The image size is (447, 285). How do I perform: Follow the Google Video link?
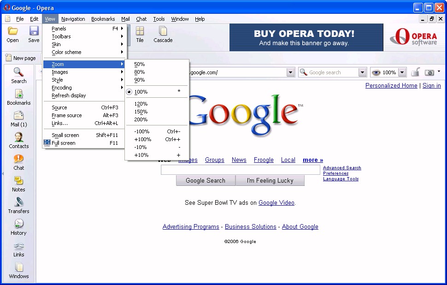pos(276,202)
